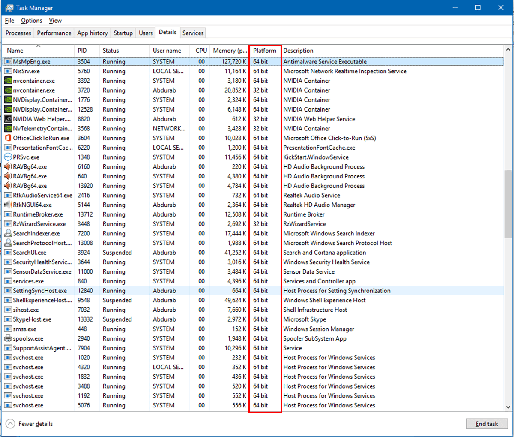Click the Task Manager title bar icon
Image resolution: width=514 pixels, height=437 pixels.
coord(9,8)
